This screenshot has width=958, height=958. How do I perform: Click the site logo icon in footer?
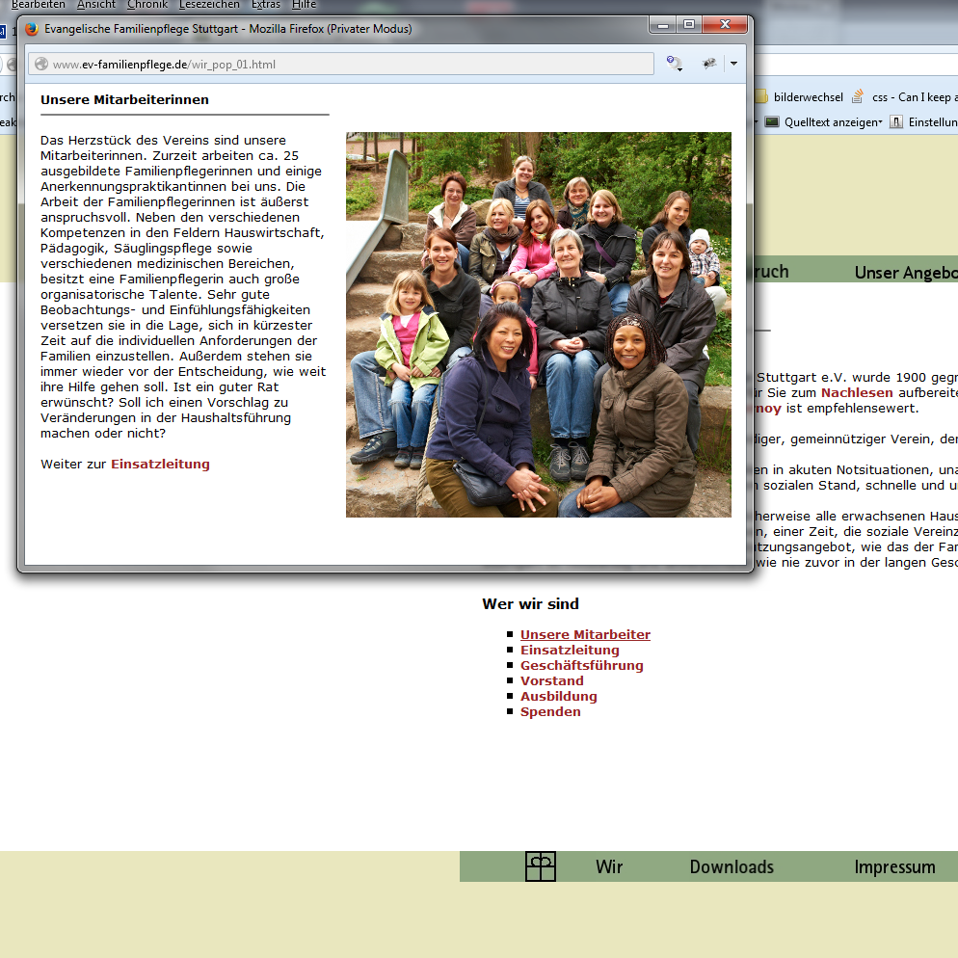coord(541,866)
